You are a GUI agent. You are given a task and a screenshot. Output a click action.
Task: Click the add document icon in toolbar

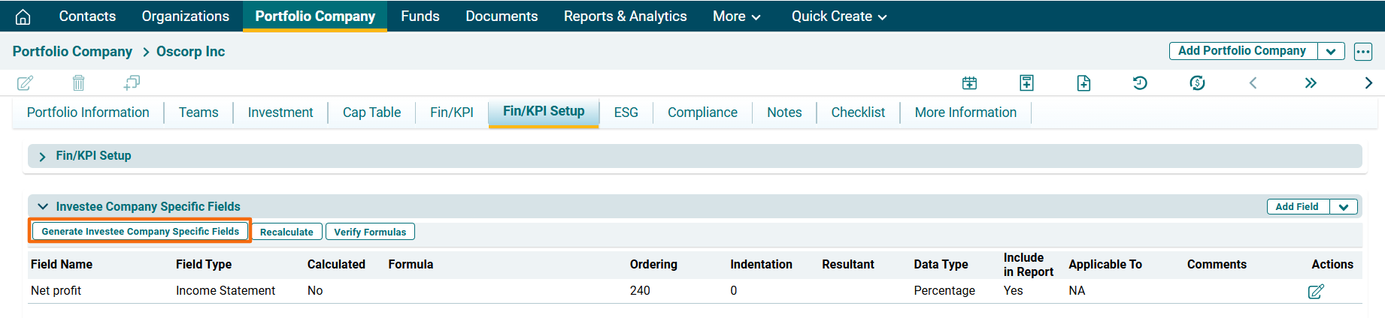[x=1083, y=83]
